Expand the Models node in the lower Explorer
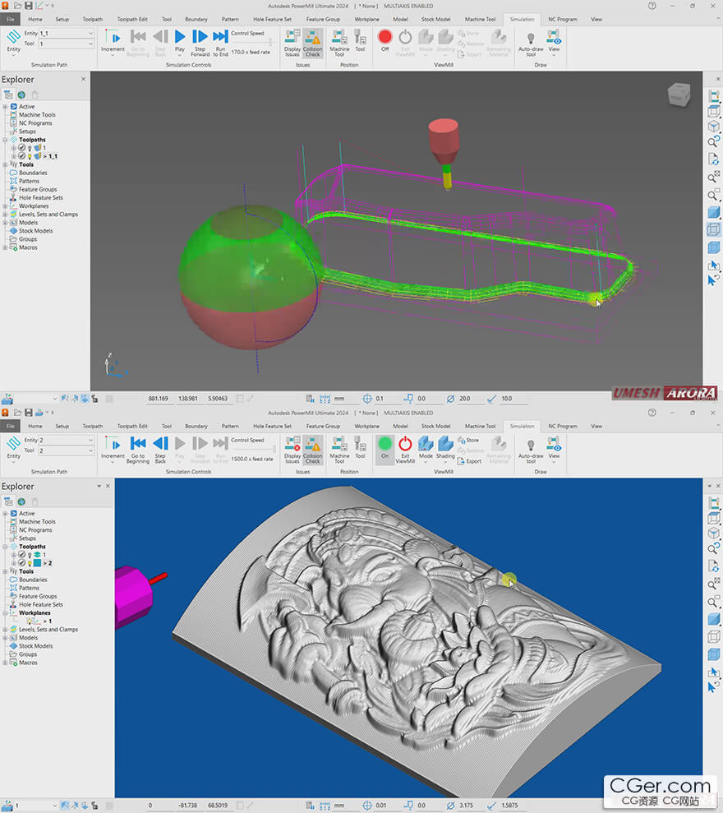 [5, 638]
